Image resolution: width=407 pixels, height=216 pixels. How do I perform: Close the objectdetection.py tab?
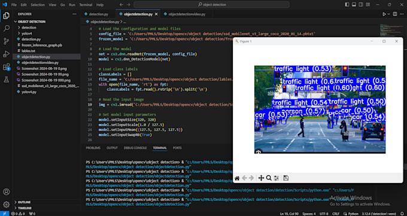[156, 14]
